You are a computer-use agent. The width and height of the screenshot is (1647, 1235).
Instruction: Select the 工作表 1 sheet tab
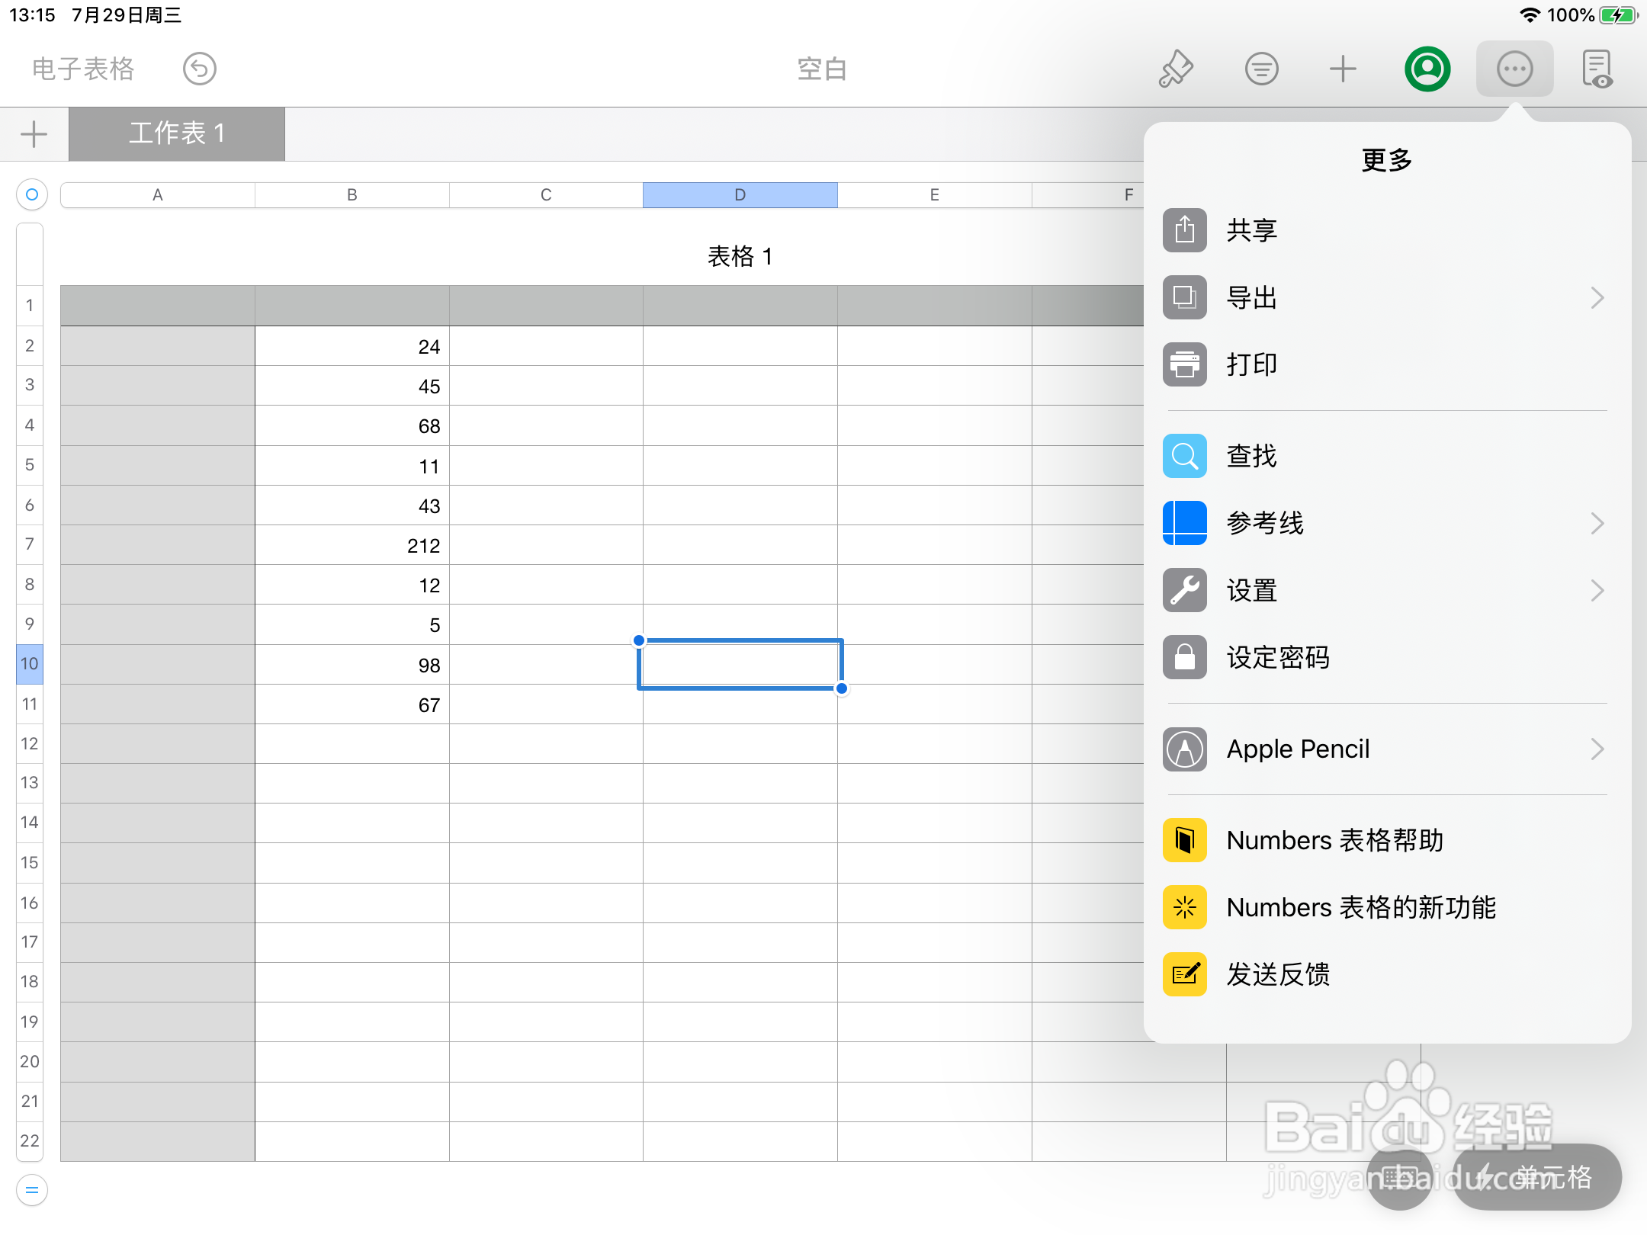177,134
